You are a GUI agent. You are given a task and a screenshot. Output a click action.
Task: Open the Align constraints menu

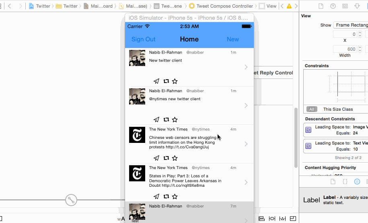pos(261,219)
